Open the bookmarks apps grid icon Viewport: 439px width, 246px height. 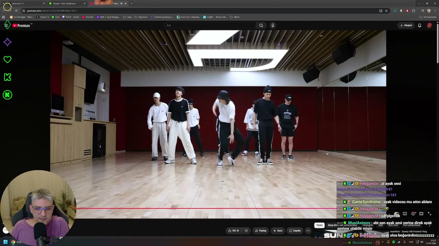click(x=3, y=17)
